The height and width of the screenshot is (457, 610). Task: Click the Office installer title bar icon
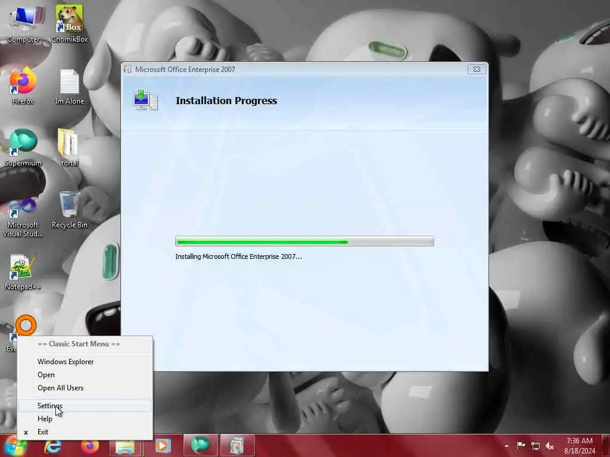[x=127, y=69]
